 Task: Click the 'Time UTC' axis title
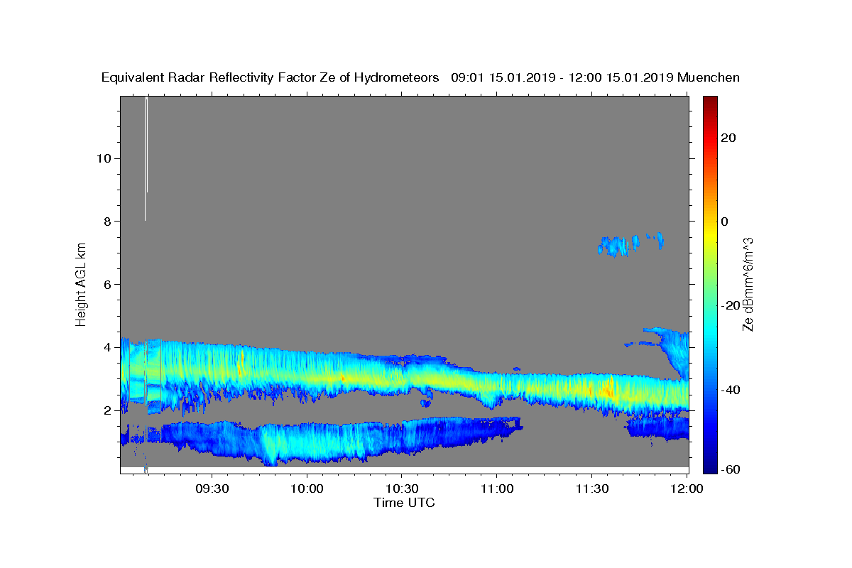tap(404, 503)
